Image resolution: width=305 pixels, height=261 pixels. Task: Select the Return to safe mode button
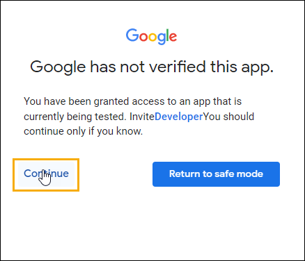pos(216,174)
